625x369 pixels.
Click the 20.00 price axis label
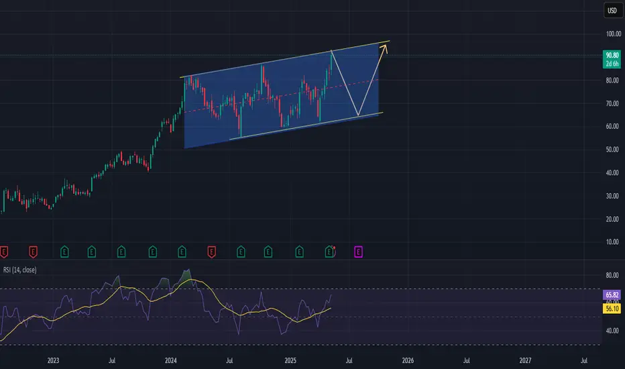pyautogui.click(x=612, y=219)
